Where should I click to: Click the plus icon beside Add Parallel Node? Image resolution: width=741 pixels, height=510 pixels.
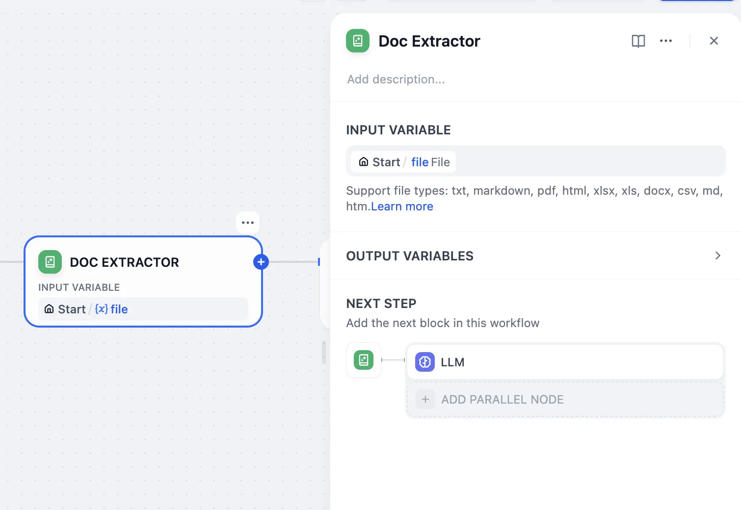coord(425,400)
